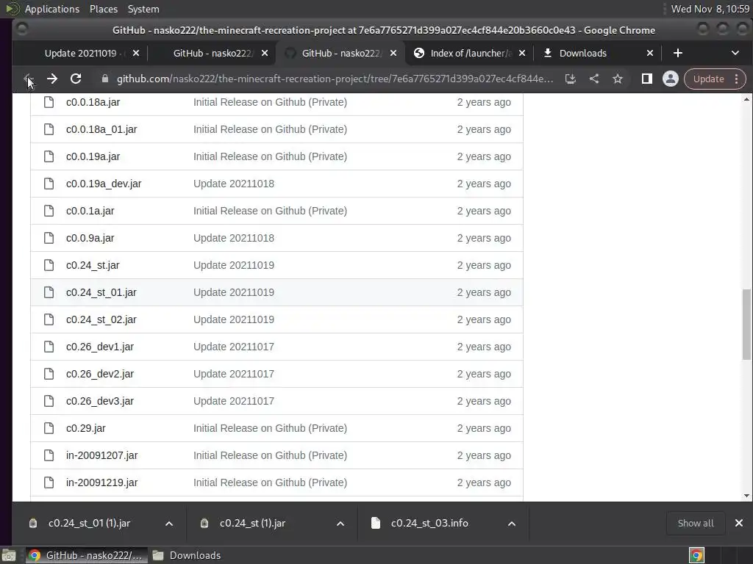The width and height of the screenshot is (753, 564).
Task: Open a new tab with the plus button
Action: point(677,53)
